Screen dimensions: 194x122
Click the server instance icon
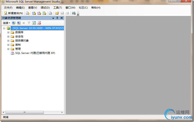8,28
